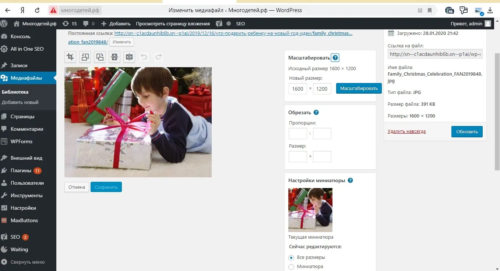Screen dimensions: 500x271
Task: Click Обновить button
Action: pos(467,131)
